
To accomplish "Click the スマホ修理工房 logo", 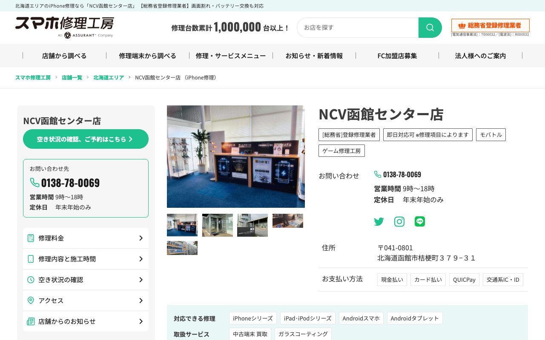I will point(65,28).
